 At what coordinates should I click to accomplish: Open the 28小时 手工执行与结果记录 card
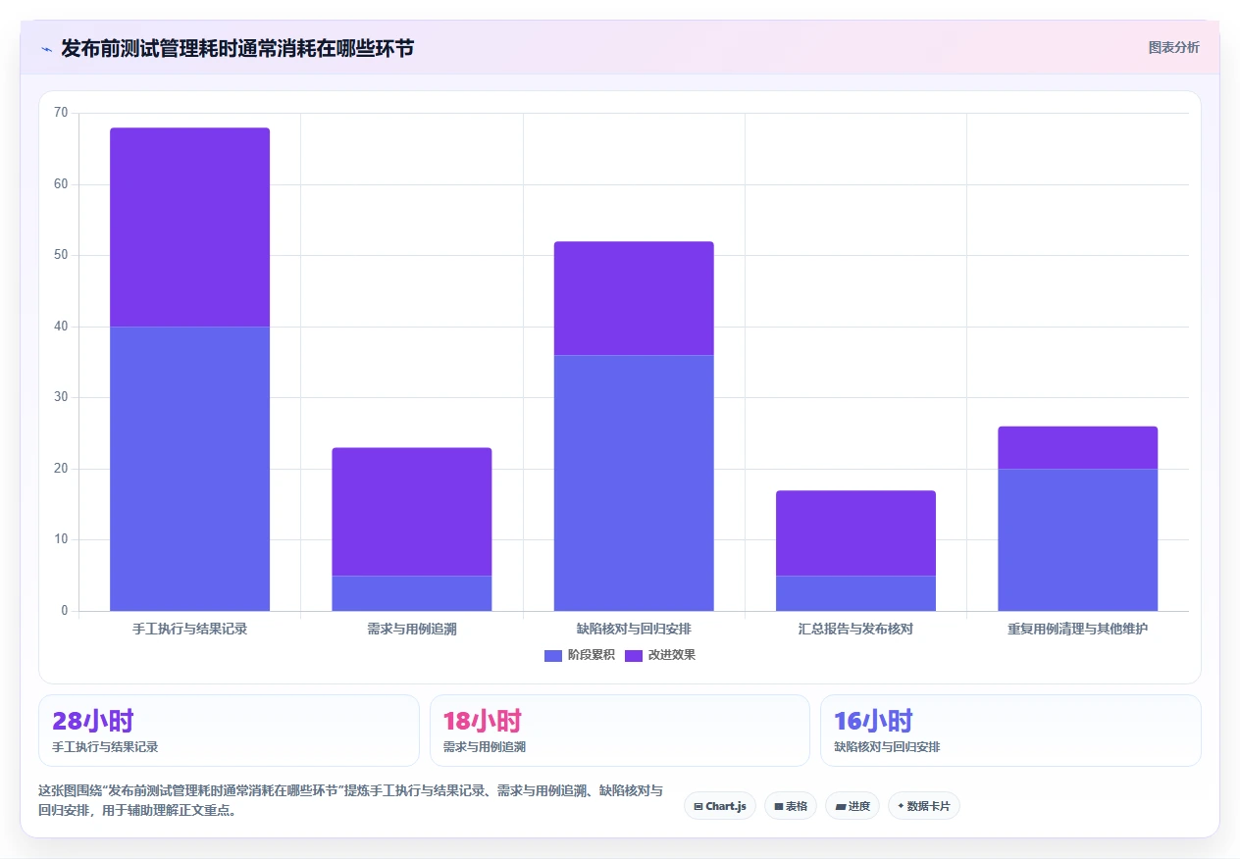[x=229, y=731]
